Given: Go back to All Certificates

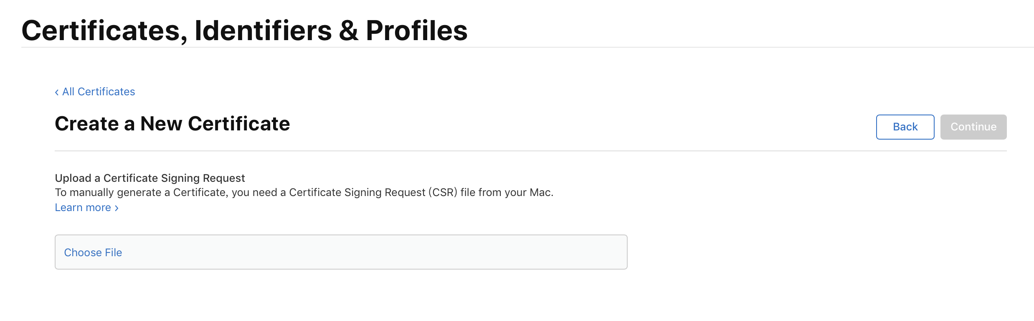Looking at the screenshot, I should pos(99,92).
